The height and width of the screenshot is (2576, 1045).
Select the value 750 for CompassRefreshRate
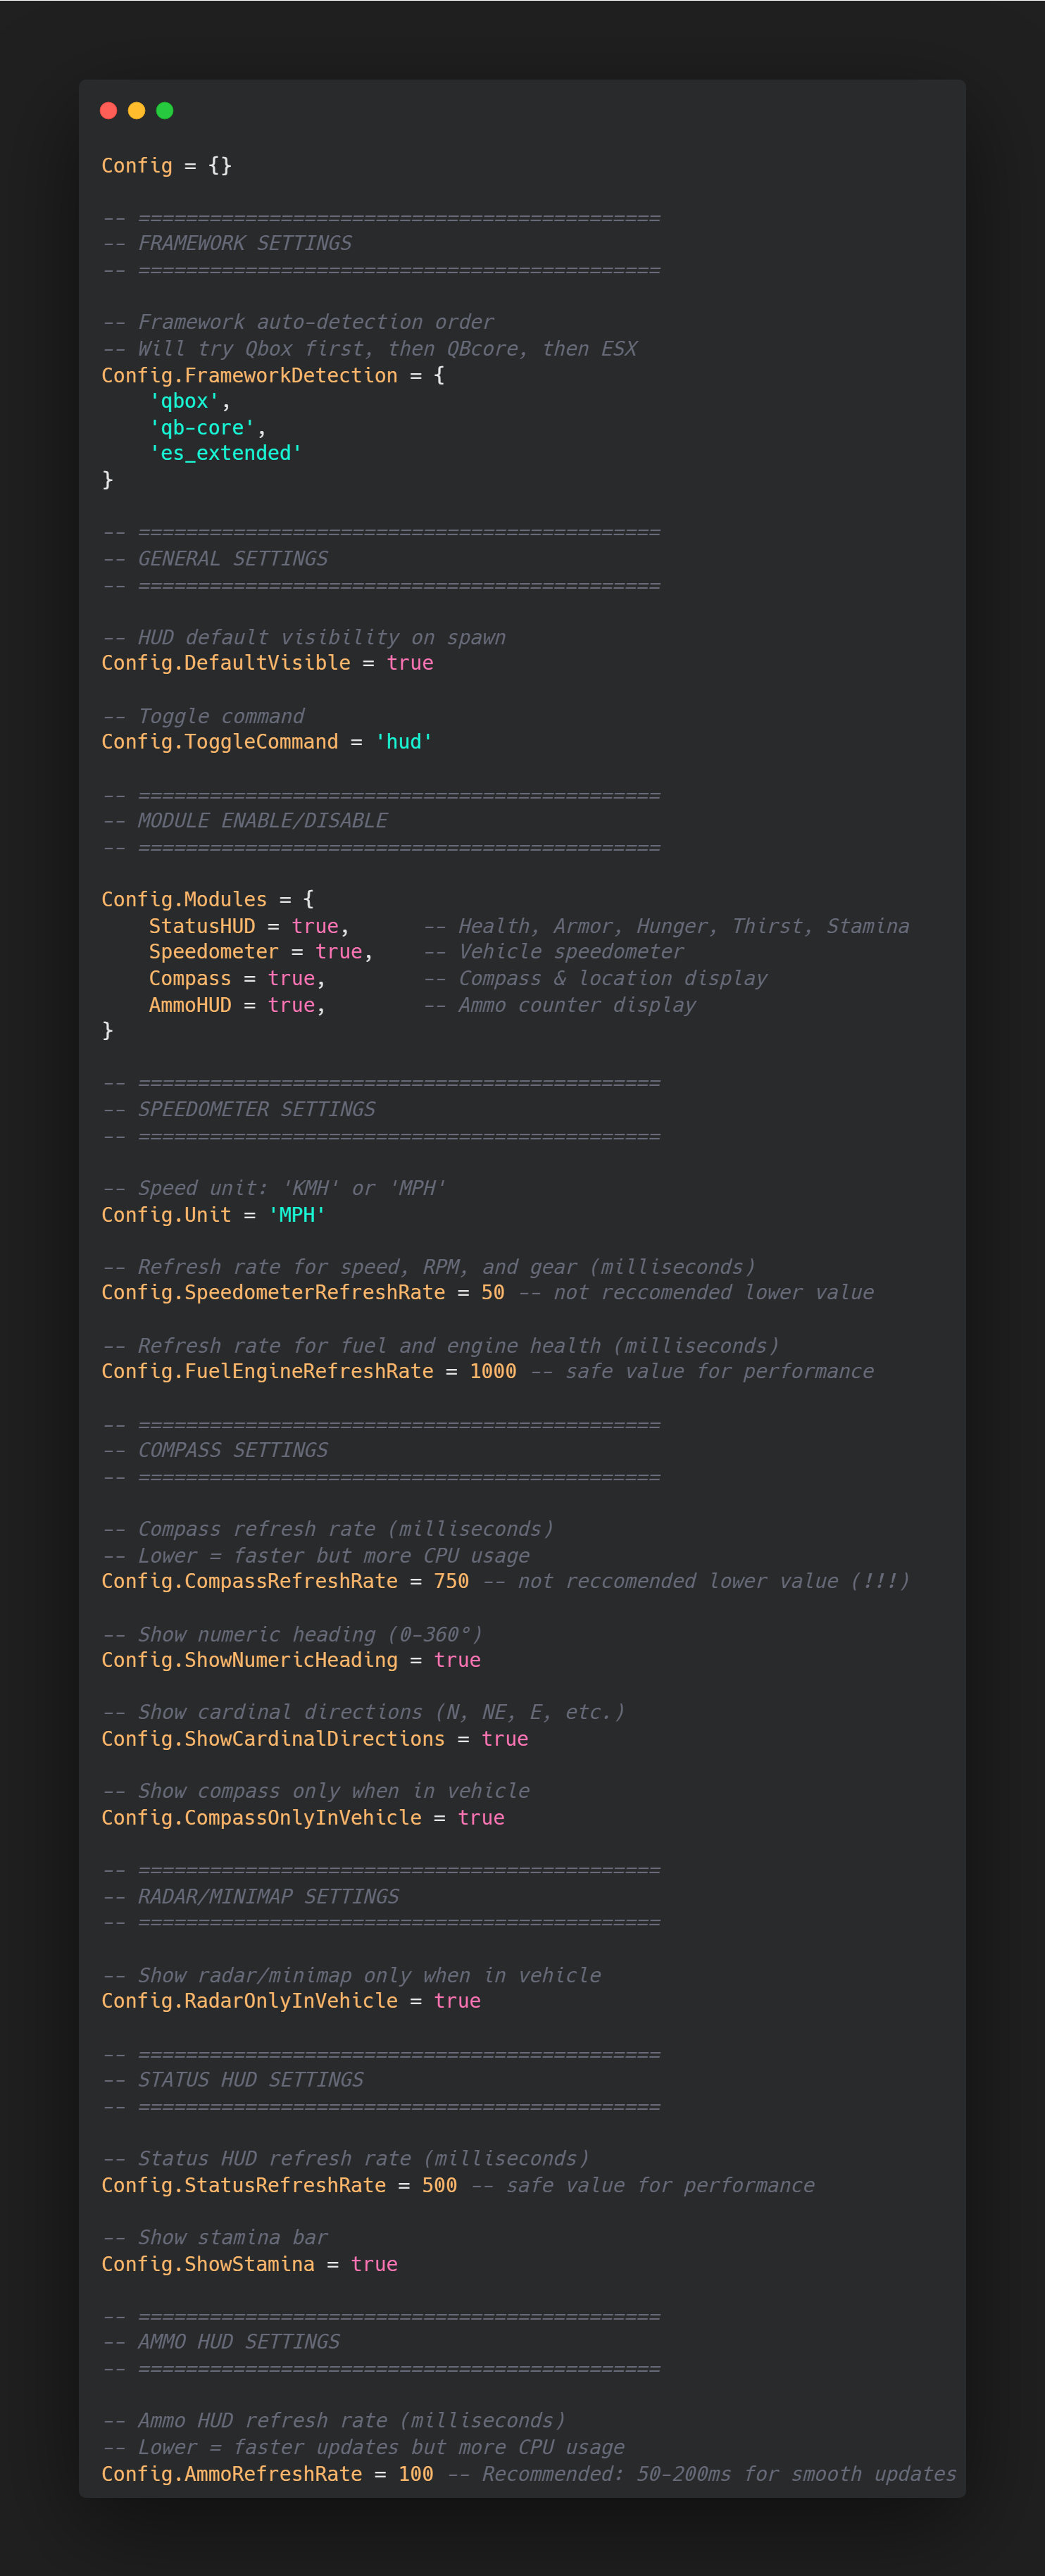click(452, 1581)
